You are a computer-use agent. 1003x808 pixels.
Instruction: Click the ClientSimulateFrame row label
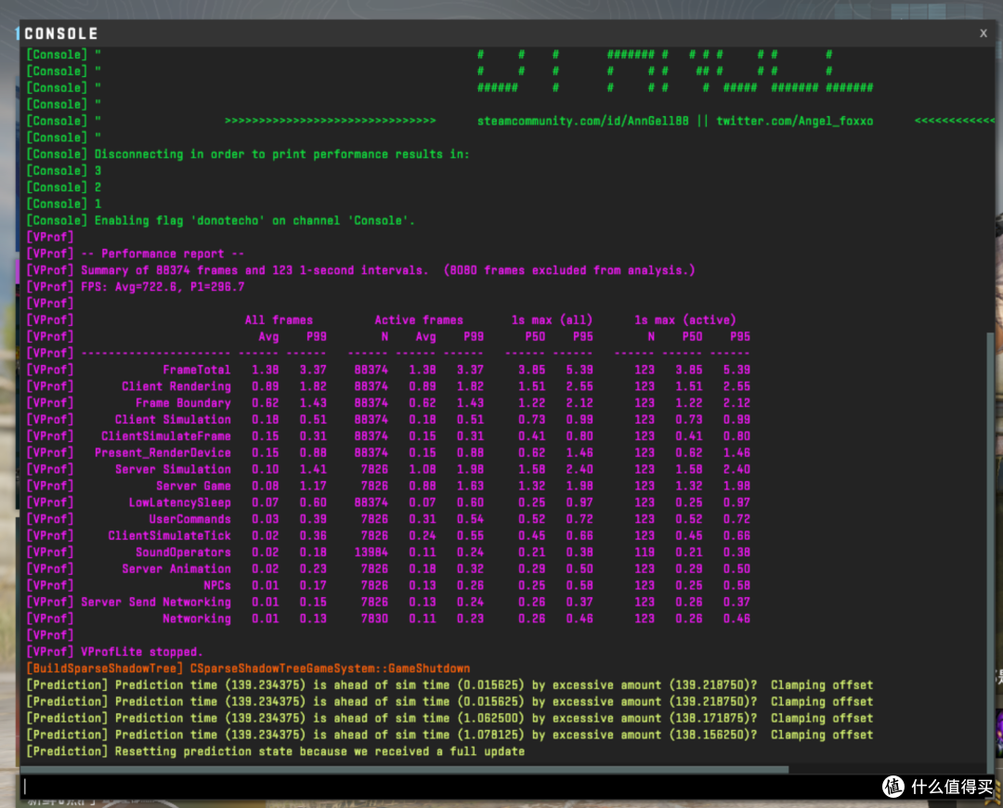(x=165, y=437)
